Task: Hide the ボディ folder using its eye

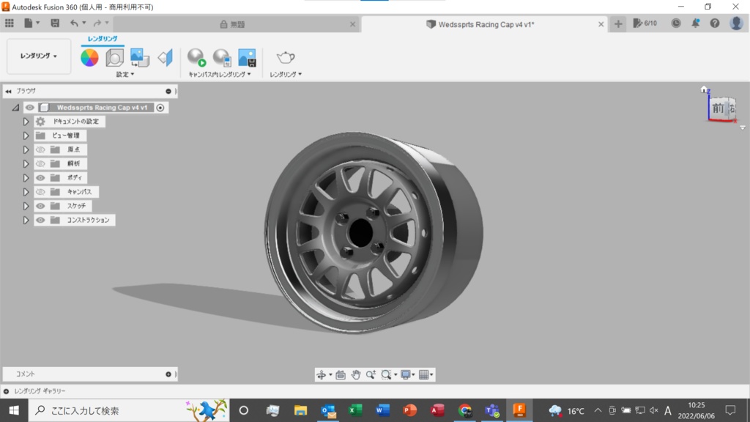Action: 40,178
